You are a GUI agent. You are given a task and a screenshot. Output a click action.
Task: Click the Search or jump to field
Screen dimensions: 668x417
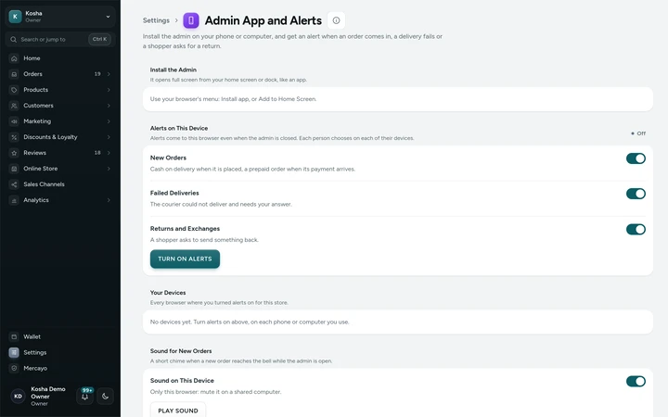60,39
